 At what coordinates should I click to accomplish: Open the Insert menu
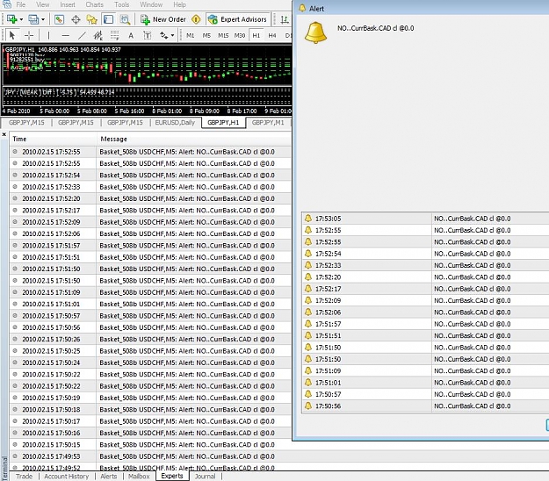68,4
